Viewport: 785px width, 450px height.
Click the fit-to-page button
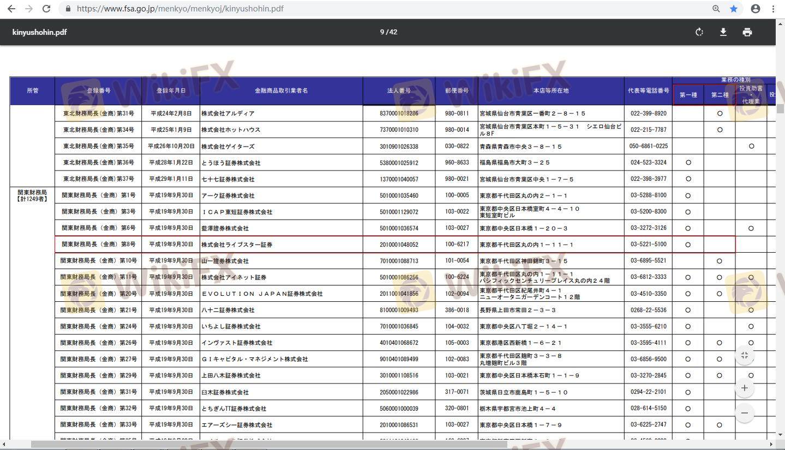coord(745,356)
